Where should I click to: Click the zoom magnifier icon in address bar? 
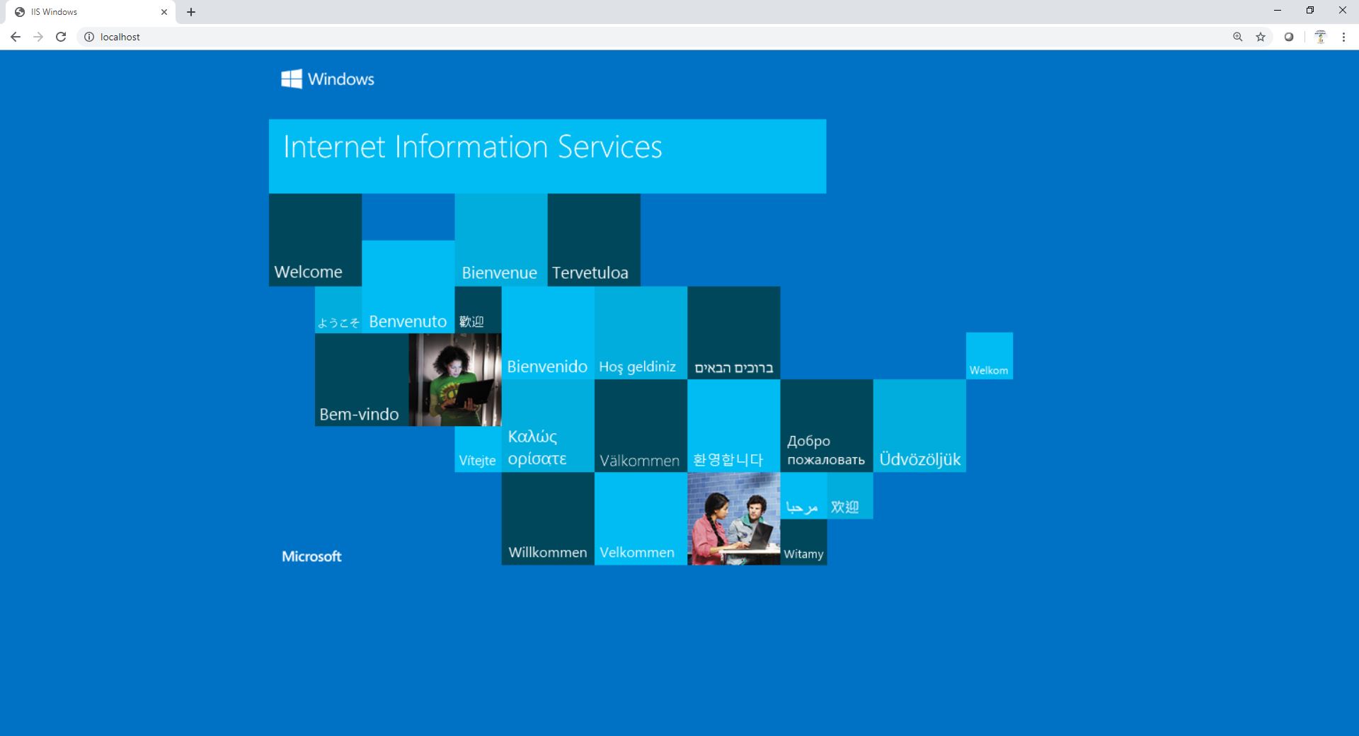[x=1237, y=37]
